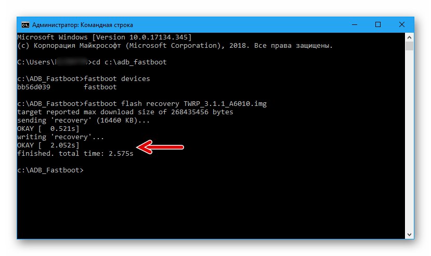
Task: Click the title text 'Администратор: Командная строка'
Action: (83, 24)
